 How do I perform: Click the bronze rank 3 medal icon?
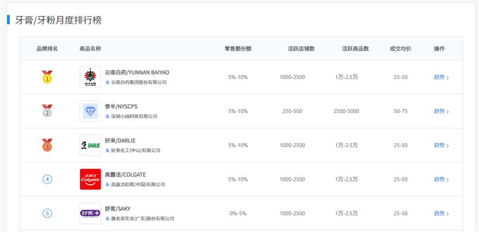point(47,146)
